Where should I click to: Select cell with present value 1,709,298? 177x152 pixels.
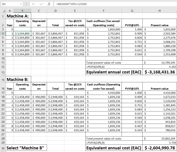point(160,50)
